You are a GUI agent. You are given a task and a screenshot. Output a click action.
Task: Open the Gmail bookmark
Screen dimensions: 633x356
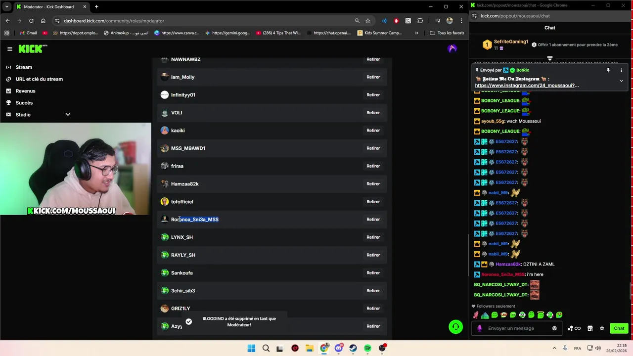tap(28, 33)
